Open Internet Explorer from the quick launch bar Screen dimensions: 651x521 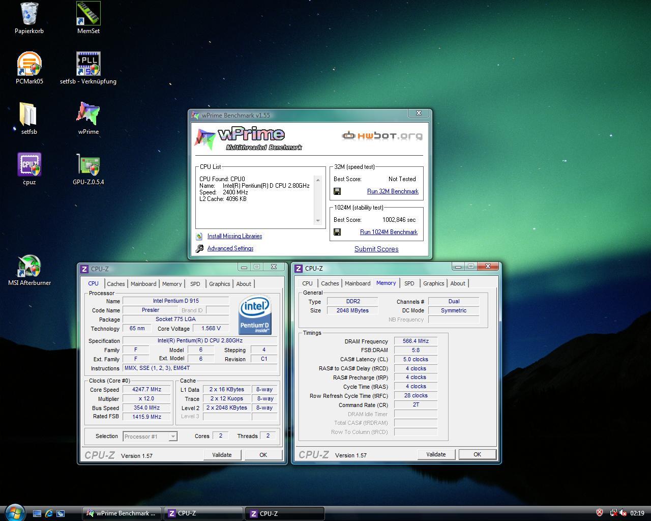(x=49, y=513)
